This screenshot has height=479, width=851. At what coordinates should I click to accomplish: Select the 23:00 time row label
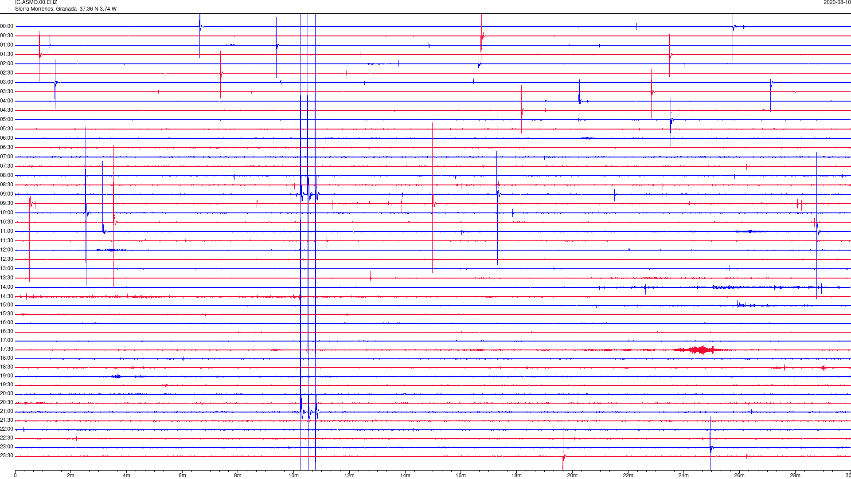[7, 447]
